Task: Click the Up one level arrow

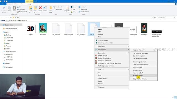Action: click(x=11, y=18)
